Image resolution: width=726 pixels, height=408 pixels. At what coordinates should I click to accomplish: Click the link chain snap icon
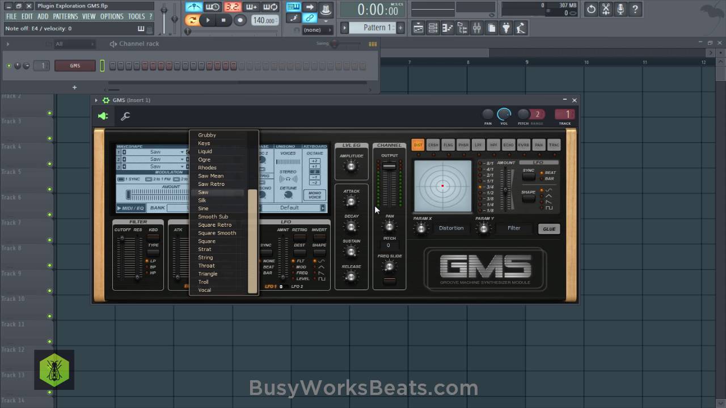point(310,18)
